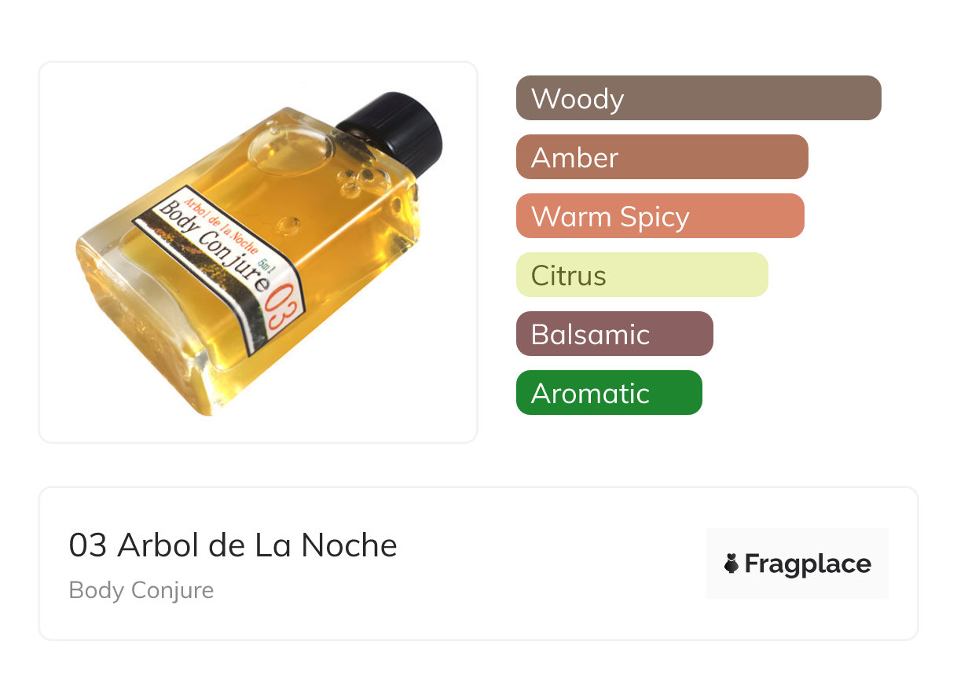Open the 03 Arbol de La Noche title

point(233,545)
